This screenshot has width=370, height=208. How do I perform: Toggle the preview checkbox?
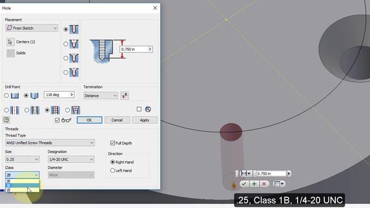tap(57, 120)
